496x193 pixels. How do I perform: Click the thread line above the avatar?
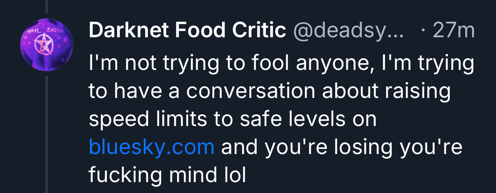(x=47, y=6)
